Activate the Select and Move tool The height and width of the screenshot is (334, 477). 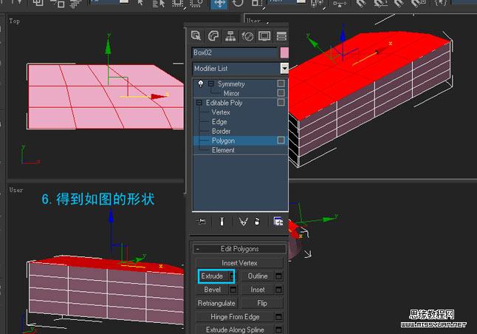pos(219,4)
